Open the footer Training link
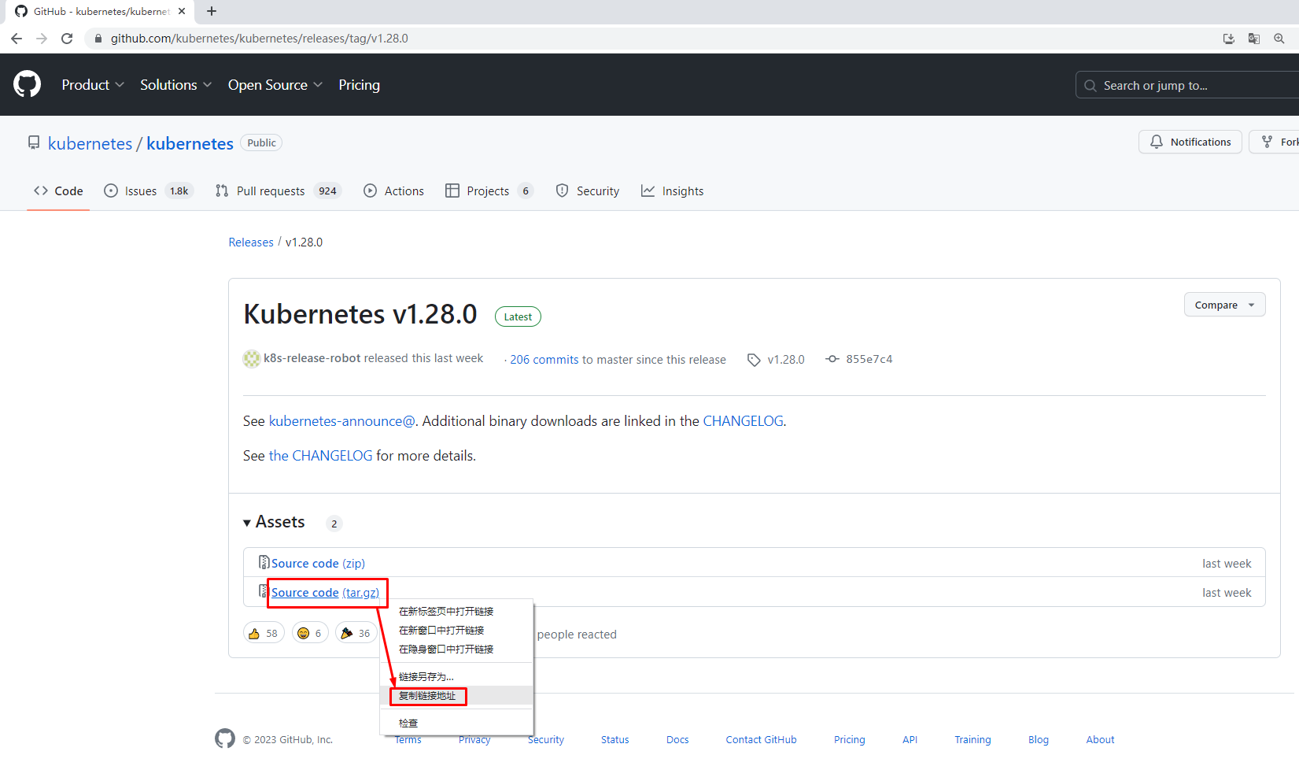 click(x=972, y=740)
